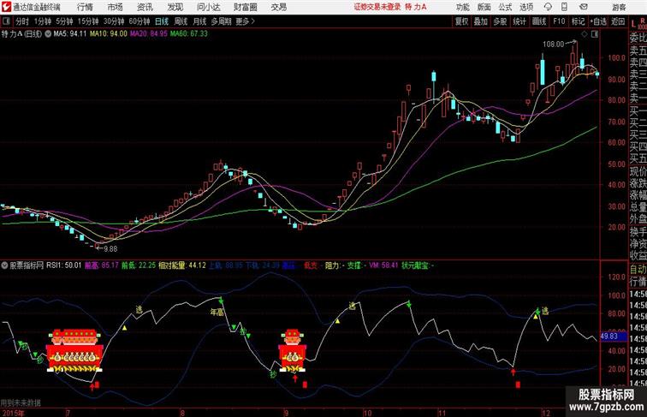Click the 游客 guest account label

click(x=619, y=7)
